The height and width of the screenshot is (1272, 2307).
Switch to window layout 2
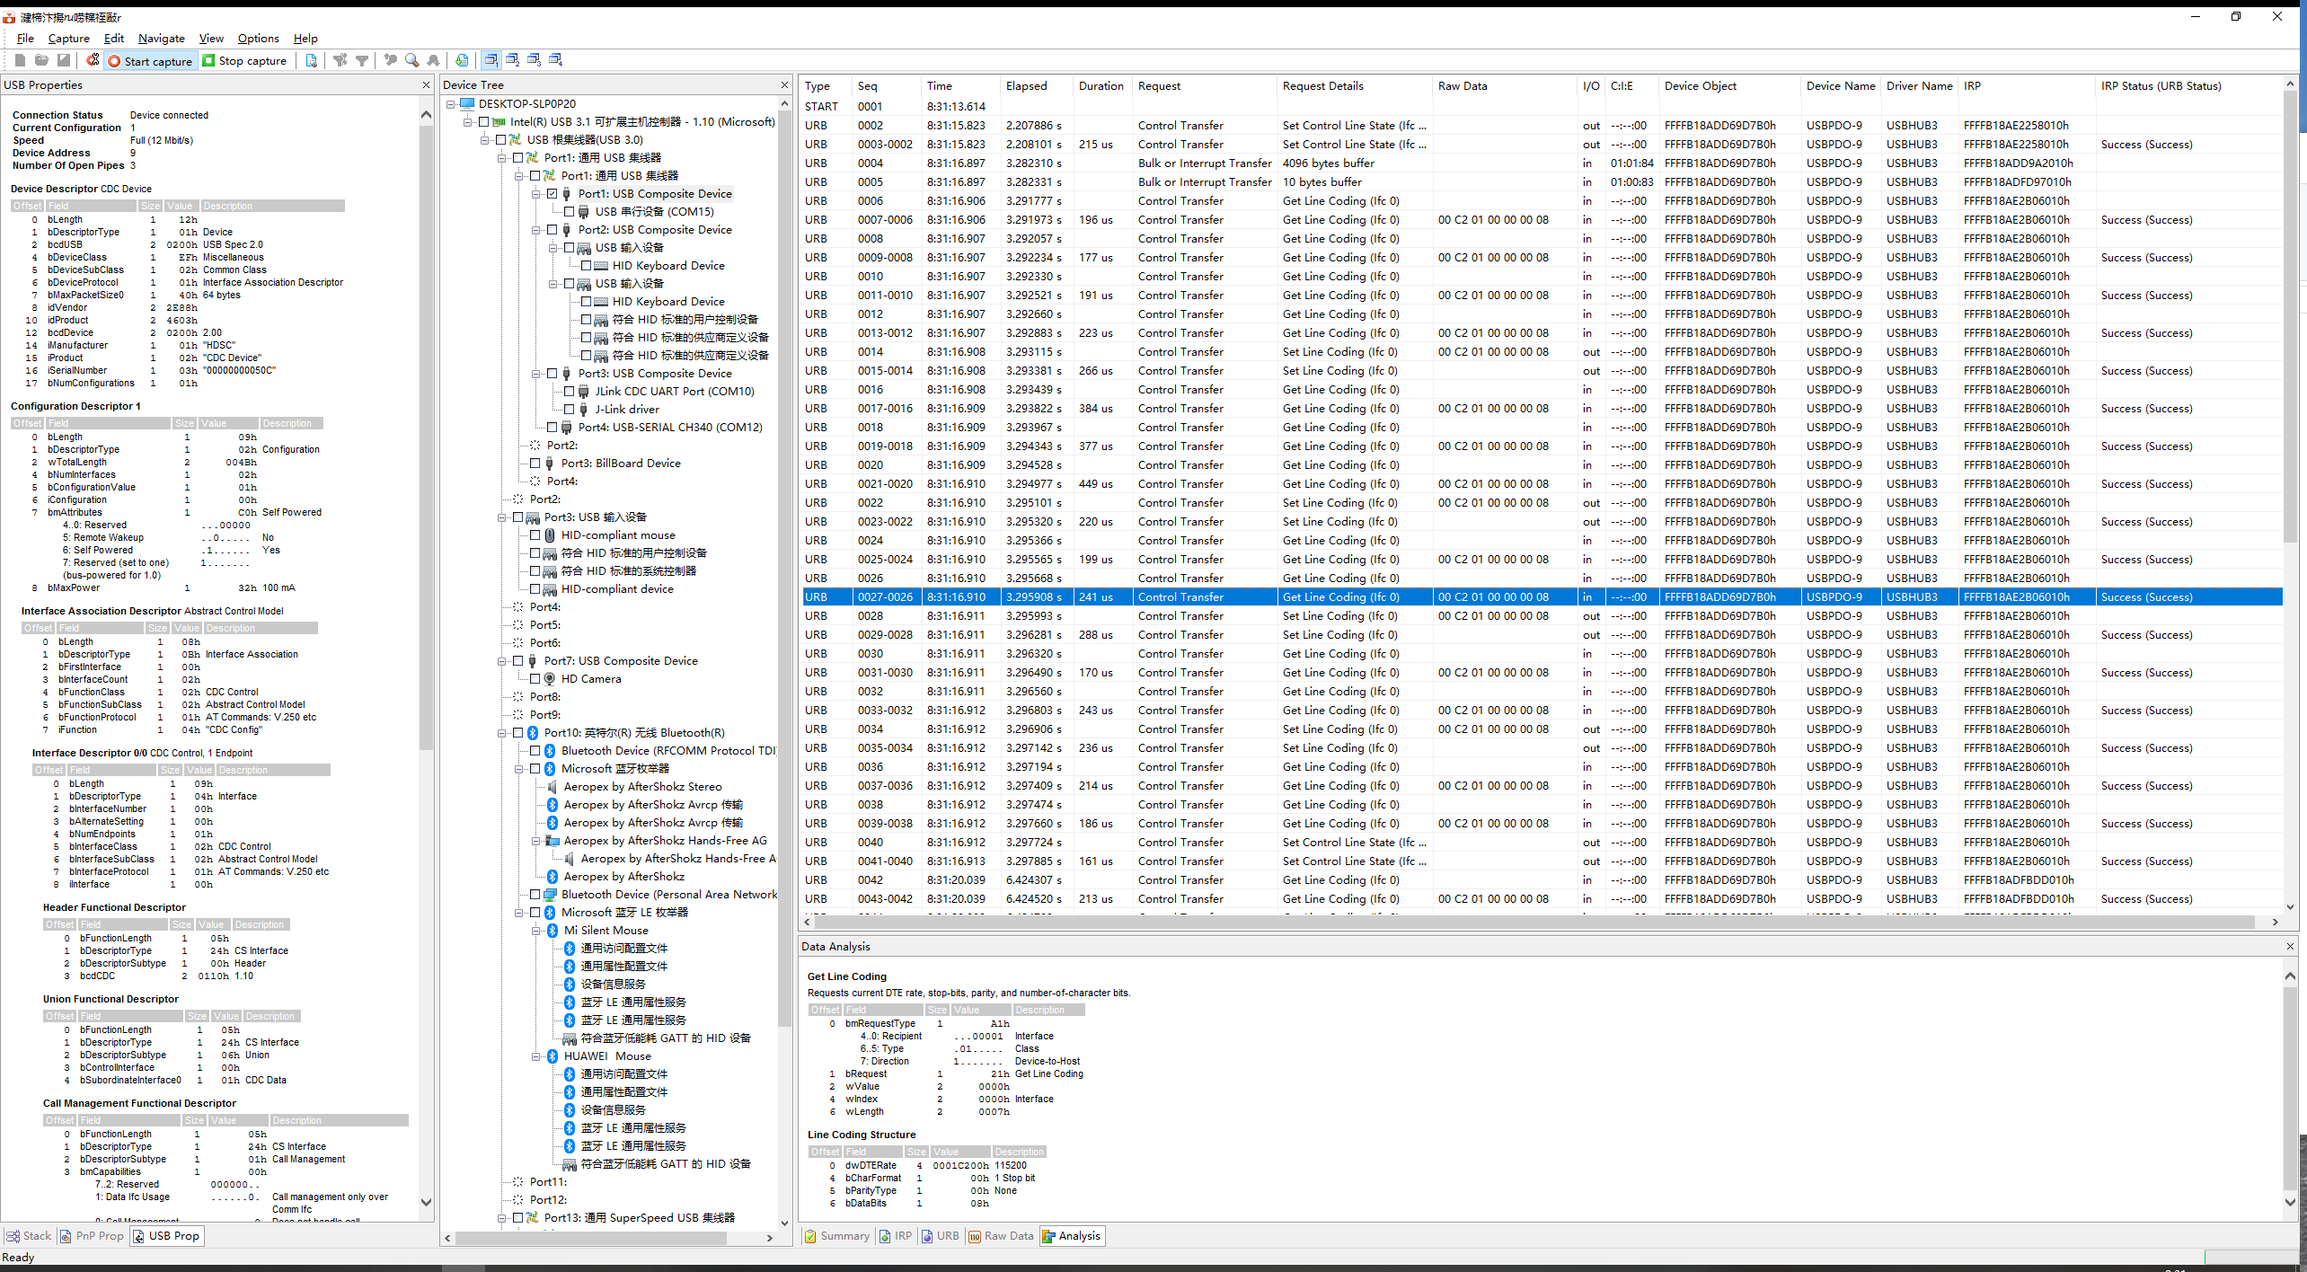[512, 60]
